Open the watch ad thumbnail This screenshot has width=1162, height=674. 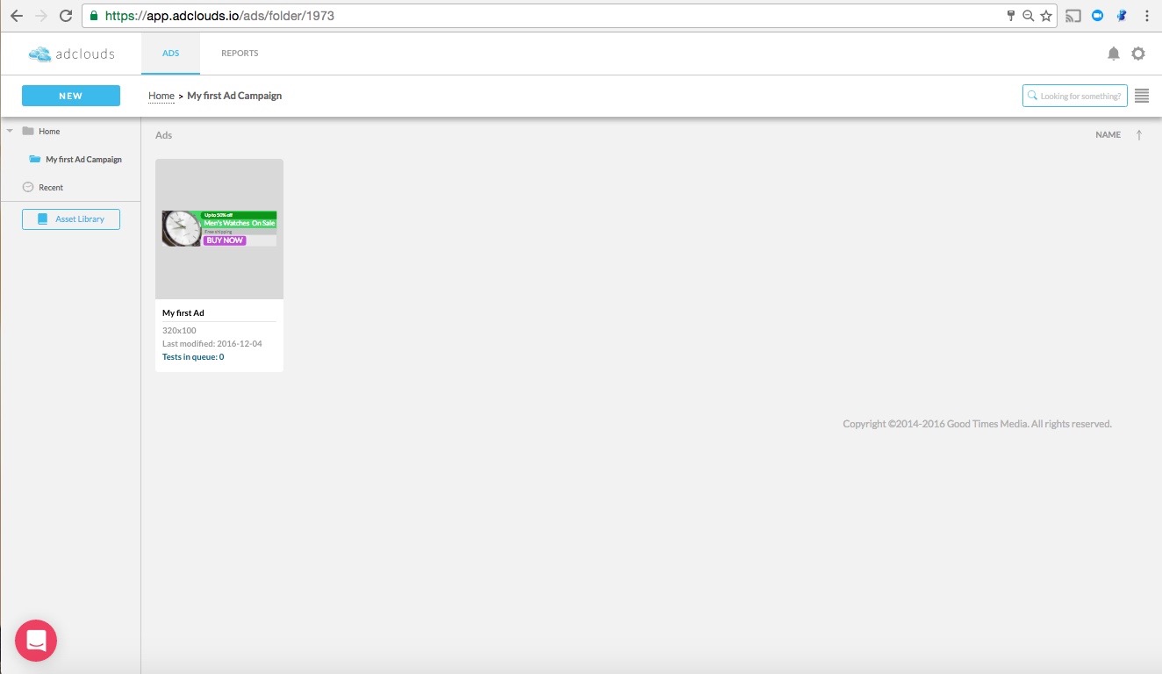(x=219, y=228)
